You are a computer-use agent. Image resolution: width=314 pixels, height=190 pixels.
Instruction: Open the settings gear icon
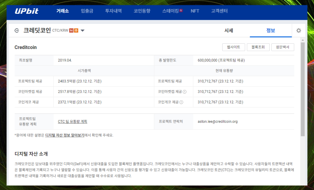(299, 30)
